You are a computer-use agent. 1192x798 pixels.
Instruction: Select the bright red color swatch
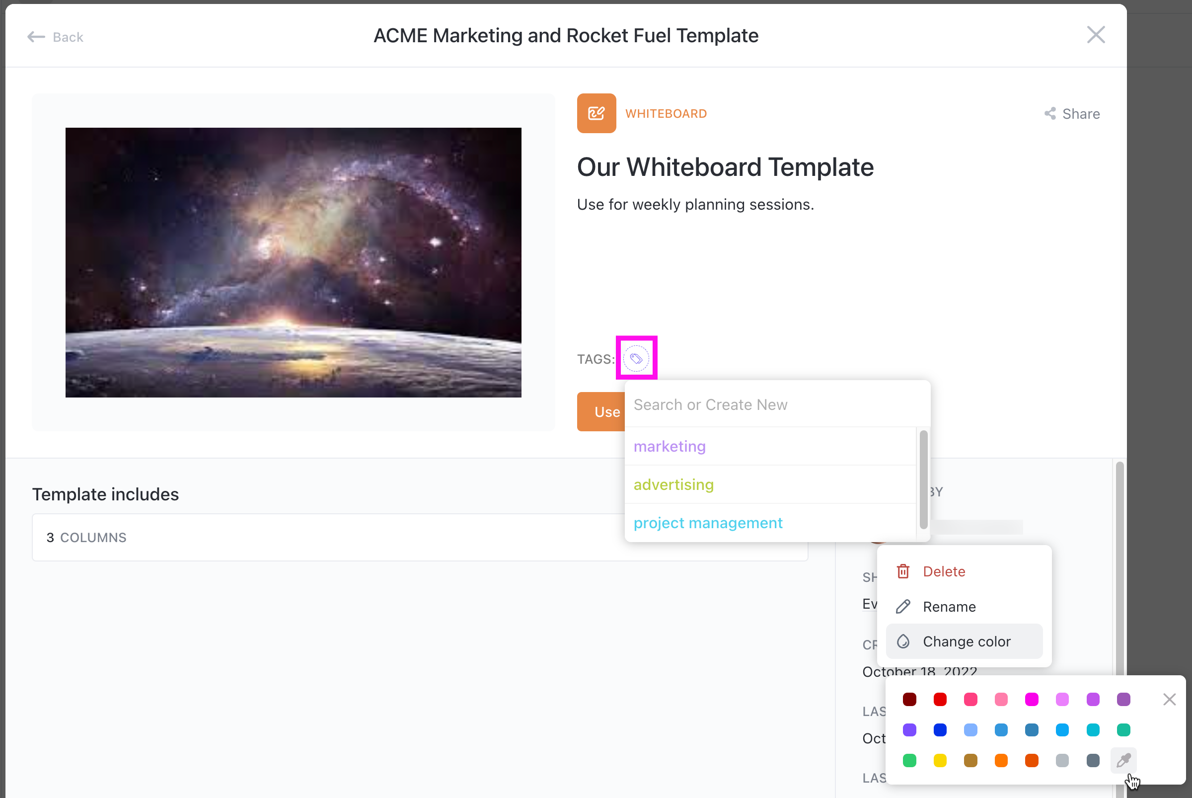coord(940,699)
